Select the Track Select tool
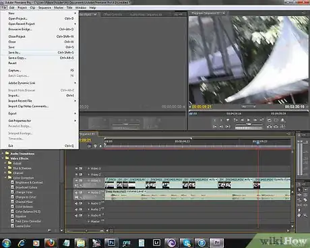The image size is (310, 248). [305, 190]
